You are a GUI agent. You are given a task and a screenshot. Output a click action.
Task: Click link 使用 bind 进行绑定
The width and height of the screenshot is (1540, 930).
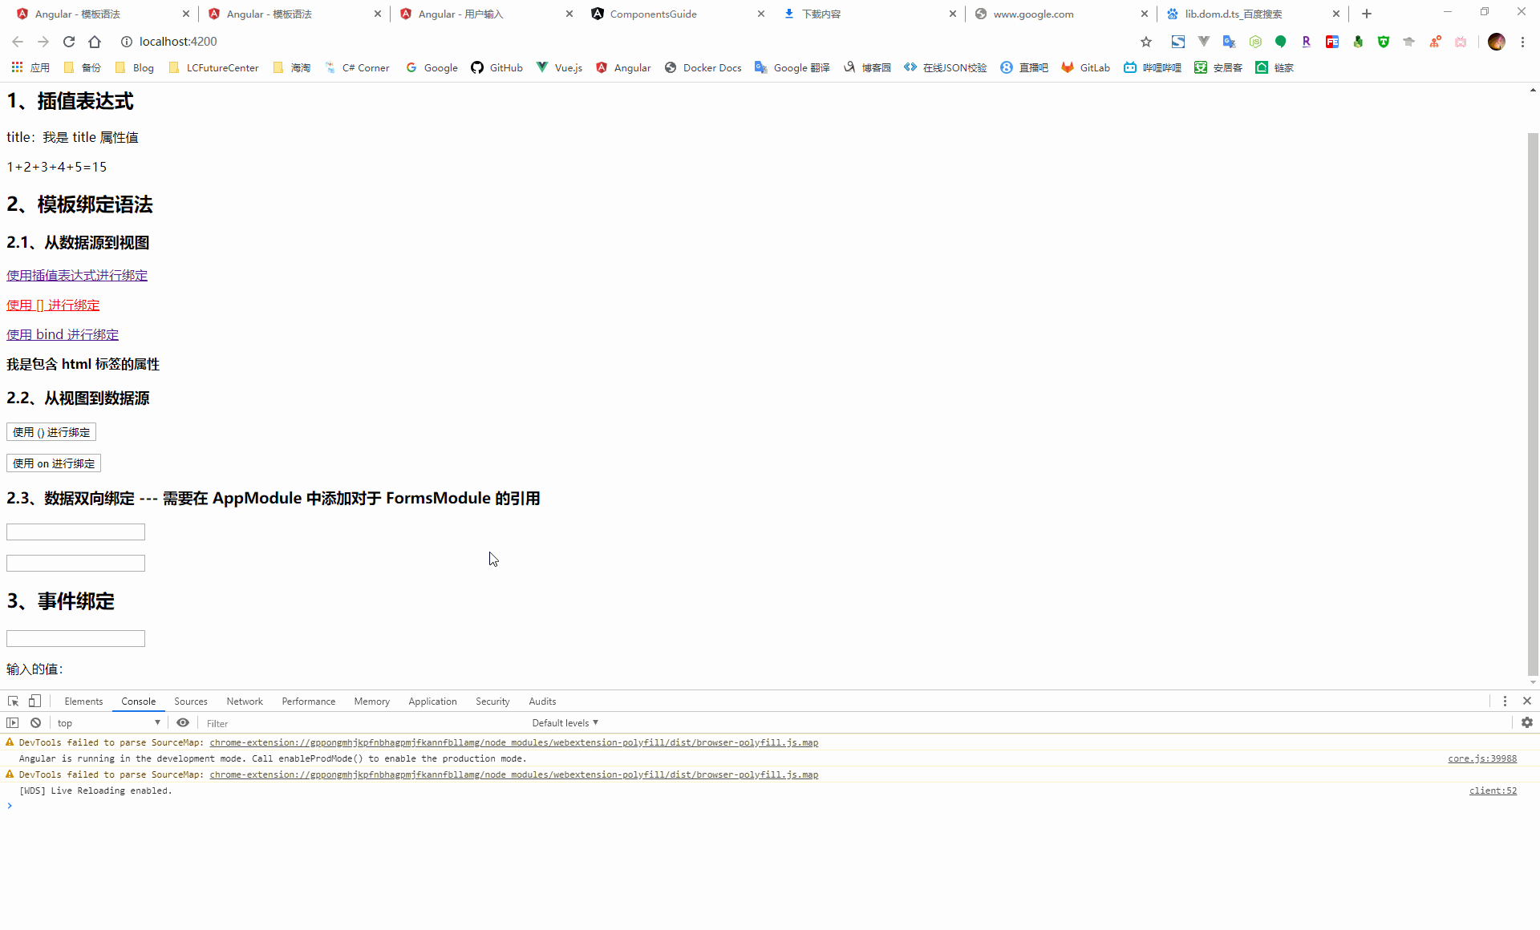point(63,334)
